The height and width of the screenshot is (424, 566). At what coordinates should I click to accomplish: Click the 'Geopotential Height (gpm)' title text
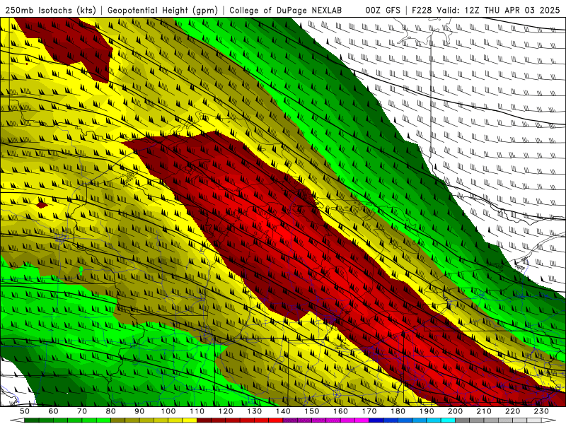163,11
